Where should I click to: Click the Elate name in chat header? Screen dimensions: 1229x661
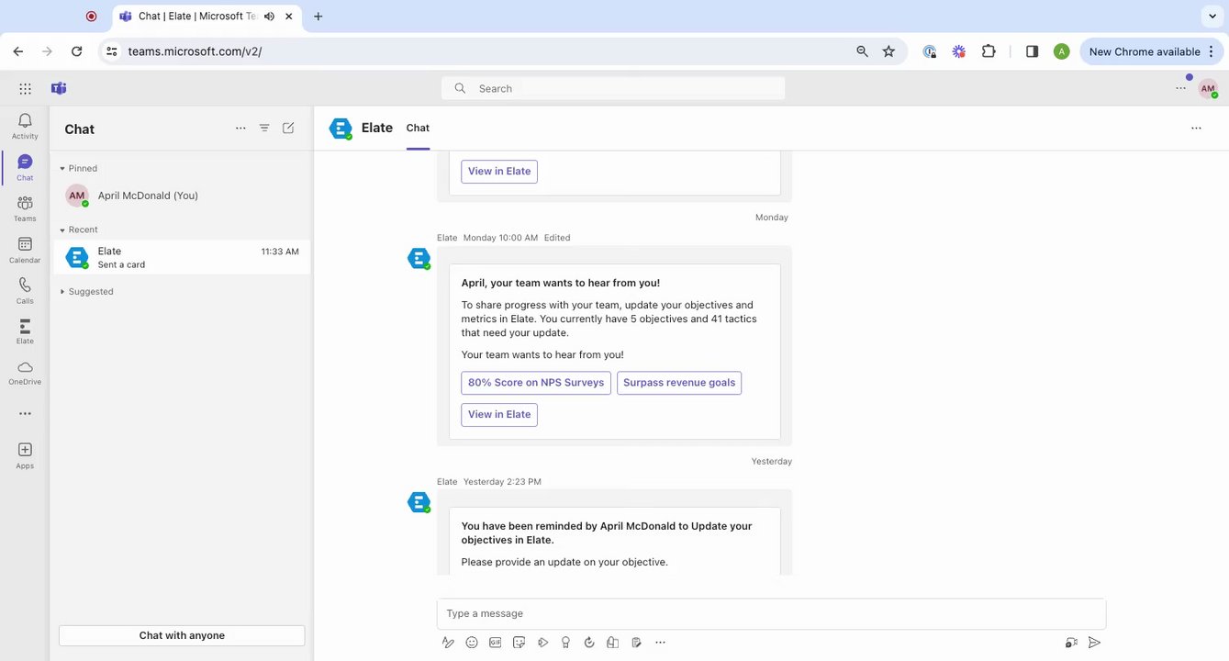(x=377, y=129)
